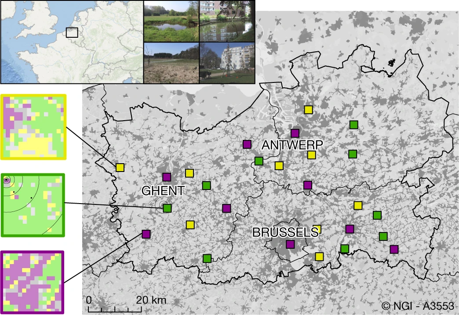
Task: Open the bottom-left open field photo
Action: pos(171,62)
